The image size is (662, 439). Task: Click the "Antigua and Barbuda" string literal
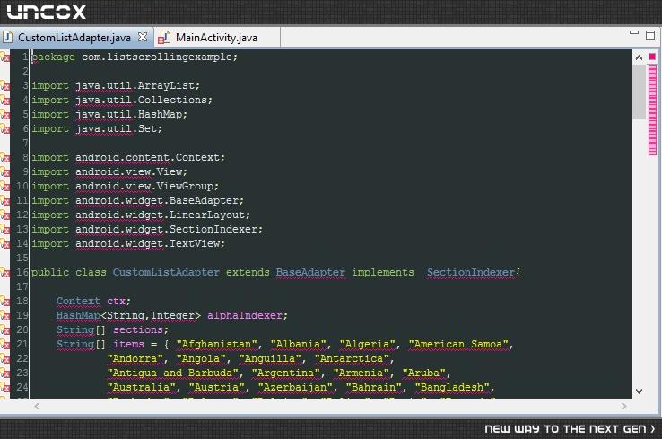173,373
